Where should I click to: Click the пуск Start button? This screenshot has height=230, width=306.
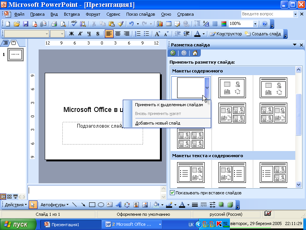click(x=18, y=224)
